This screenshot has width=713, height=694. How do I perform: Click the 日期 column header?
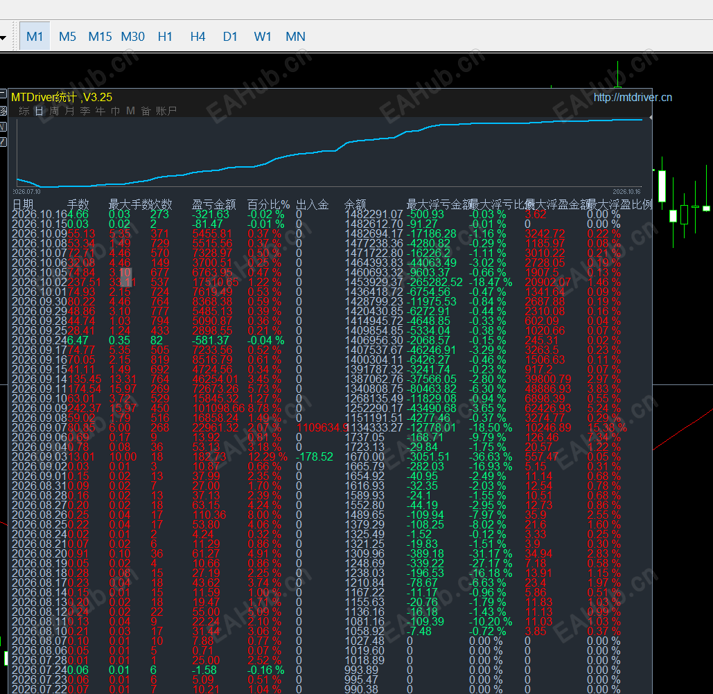[23, 204]
